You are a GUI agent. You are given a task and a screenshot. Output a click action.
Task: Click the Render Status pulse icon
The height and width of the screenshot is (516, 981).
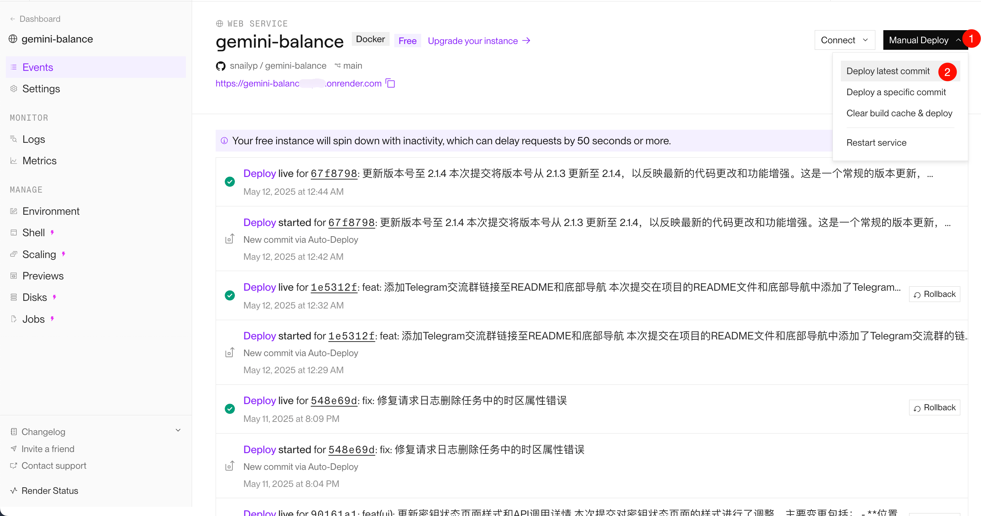coord(14,491)
